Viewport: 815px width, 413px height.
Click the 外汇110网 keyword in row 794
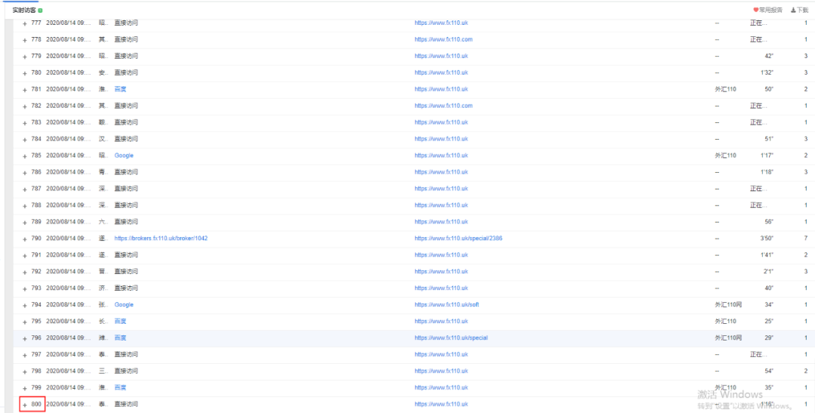pyautogui.click(x=728, y=305)
